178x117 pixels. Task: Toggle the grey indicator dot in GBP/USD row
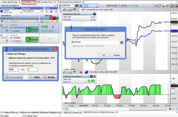[x=7, y=30]
